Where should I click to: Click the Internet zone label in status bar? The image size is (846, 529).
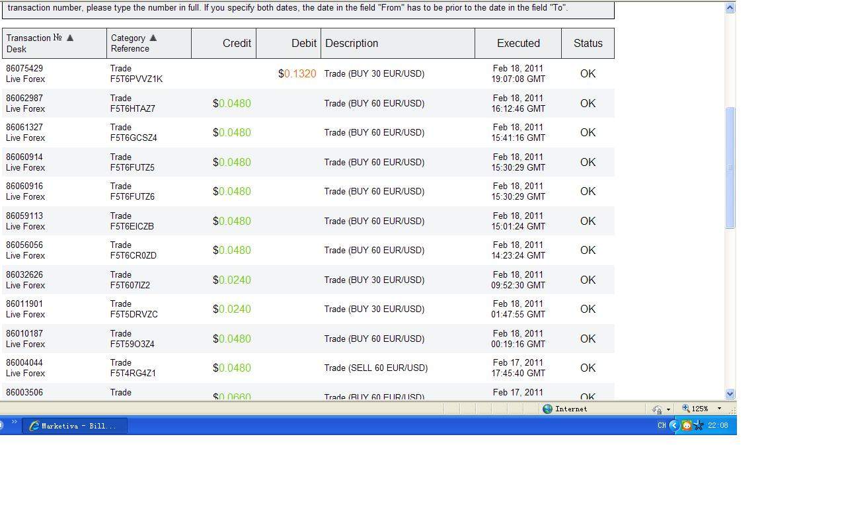coord(571,409)
